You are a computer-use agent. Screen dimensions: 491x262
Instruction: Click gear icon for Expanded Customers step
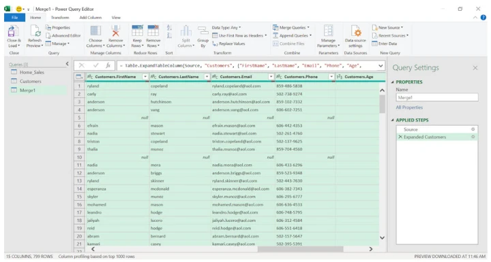473,137
